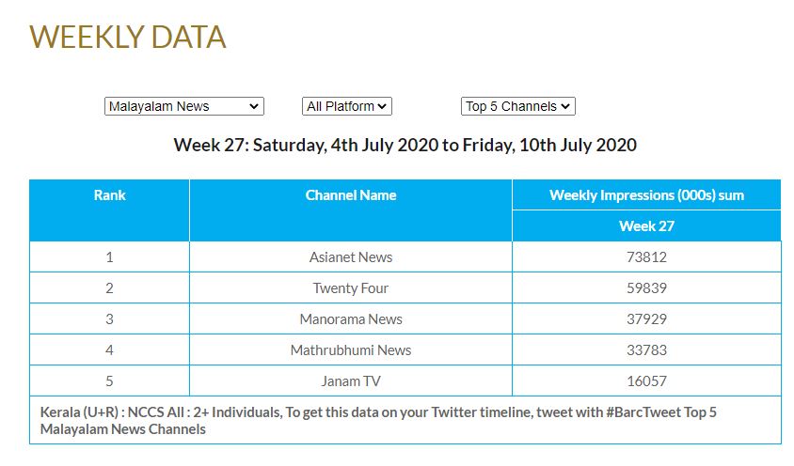794x466 pixels.
Task: Expand the All Platform dropdown
Action: [347, 106]
